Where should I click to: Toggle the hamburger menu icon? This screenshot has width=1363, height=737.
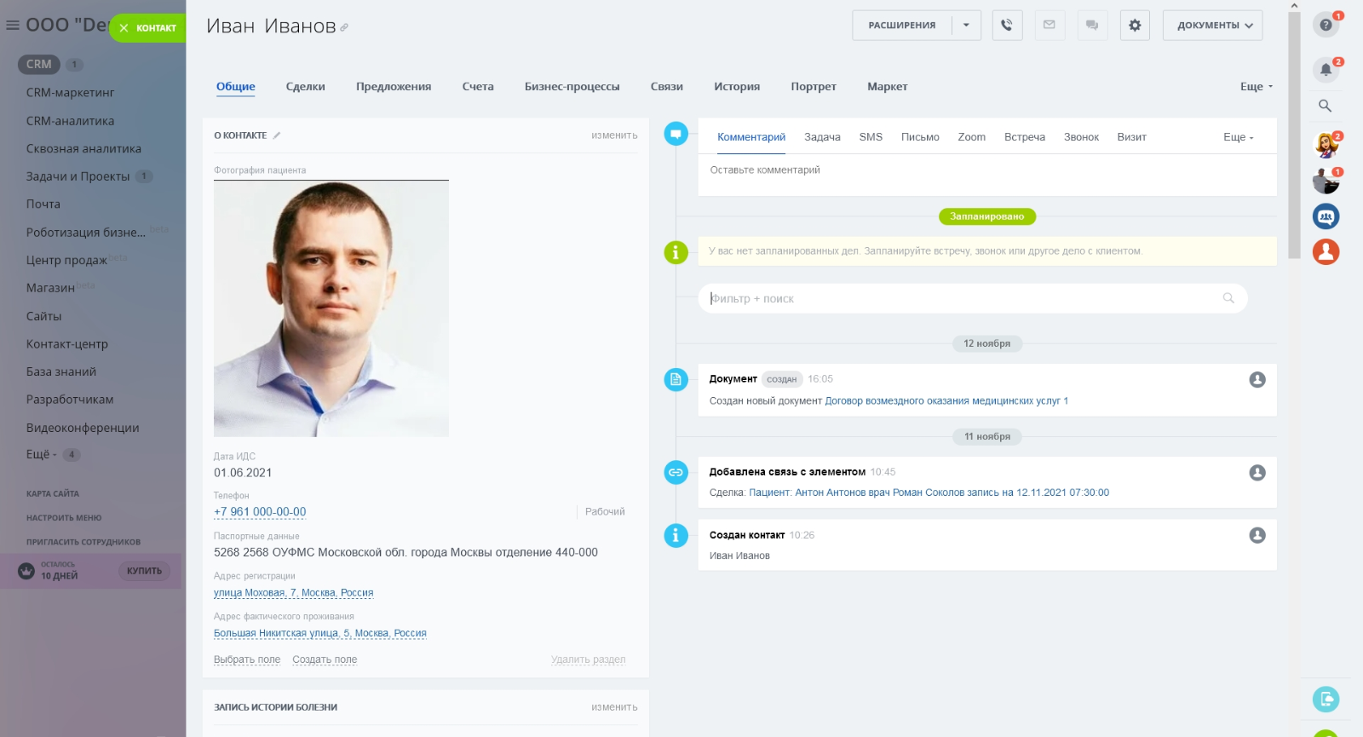tap(13, 26)
